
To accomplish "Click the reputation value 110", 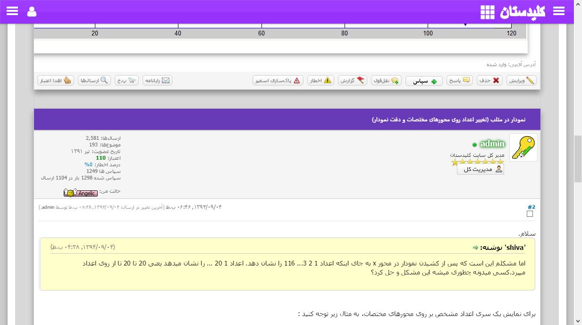I will [101, 158].
